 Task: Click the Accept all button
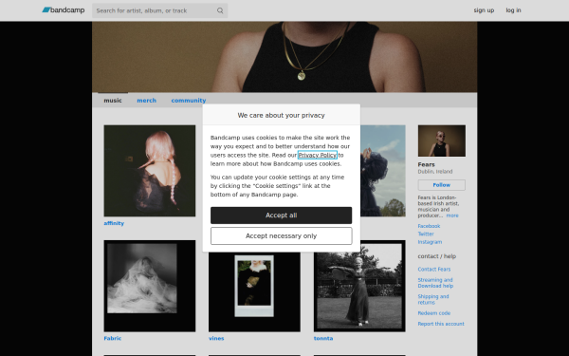tap(282, 215)
